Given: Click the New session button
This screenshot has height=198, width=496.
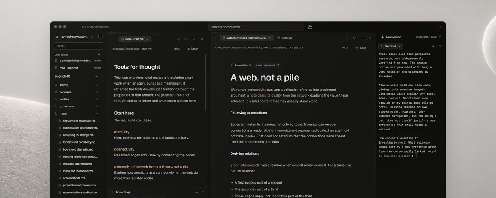Looking at the screenshot, I should coord(391,37).
